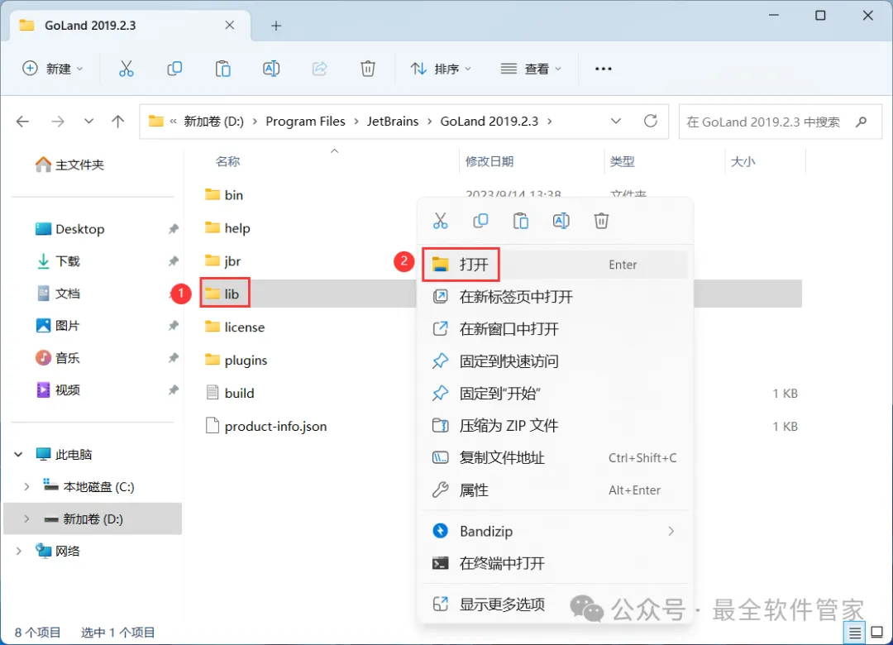Open Desktop in the sidebar

pos(69,229)
